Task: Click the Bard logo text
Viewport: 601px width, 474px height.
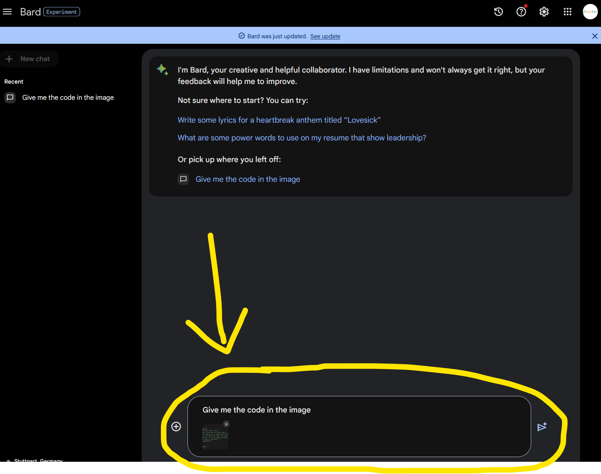Action: (x=30, y=12)
